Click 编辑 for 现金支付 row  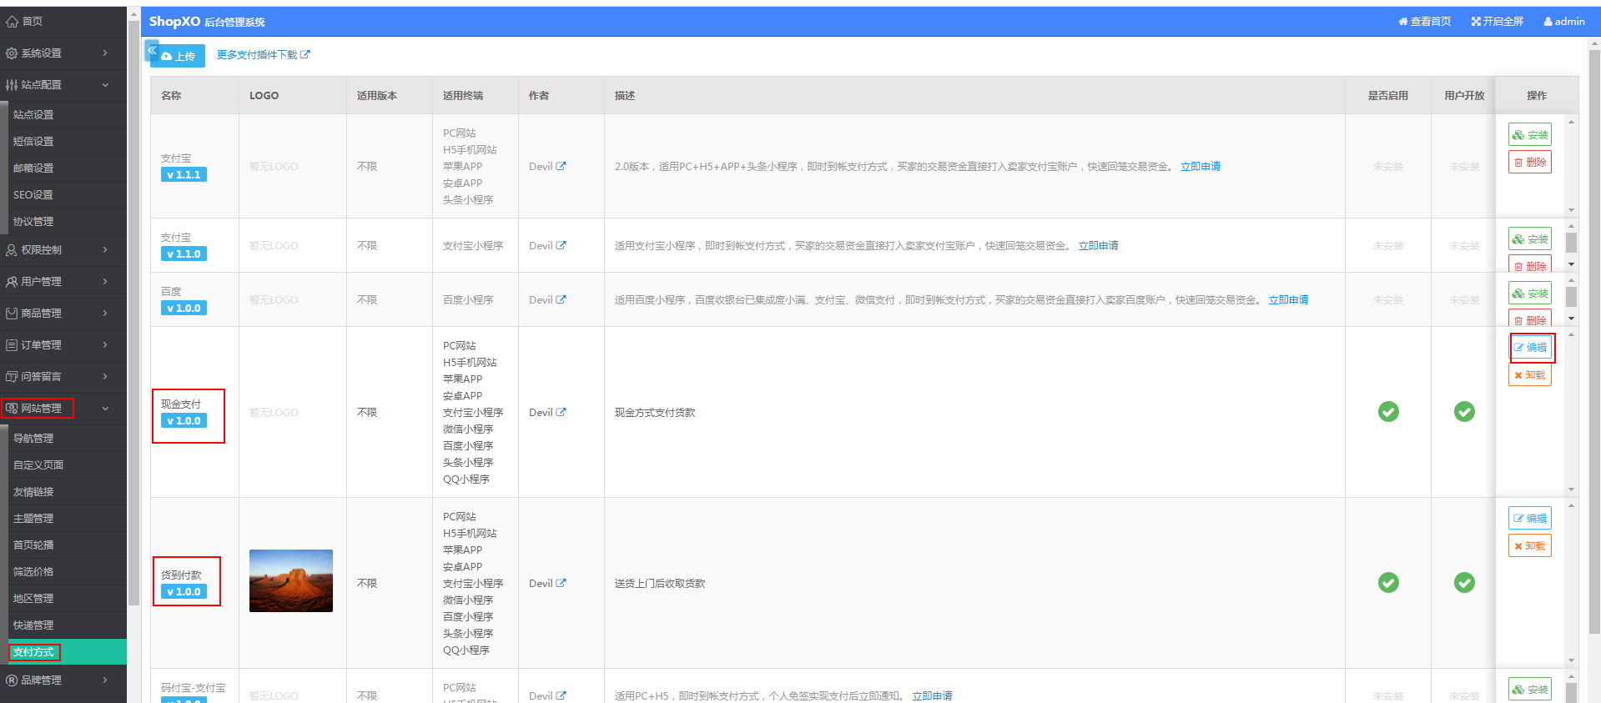pos(1530,348)
